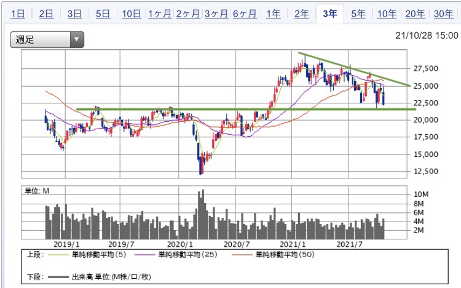Viewport: 461px width, 288px height.
Task: Click the 15,000 price axis label
Action: (426, 154)
